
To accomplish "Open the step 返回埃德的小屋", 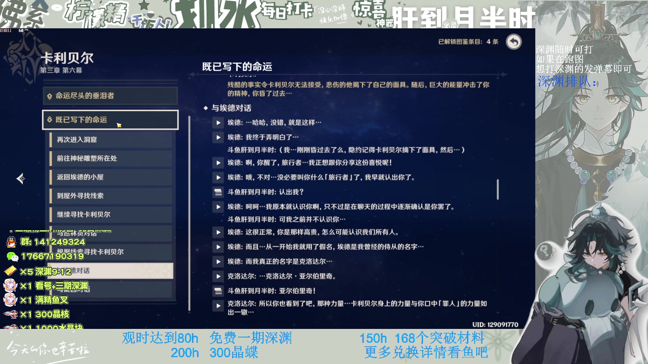I will (x=111, y=177).
